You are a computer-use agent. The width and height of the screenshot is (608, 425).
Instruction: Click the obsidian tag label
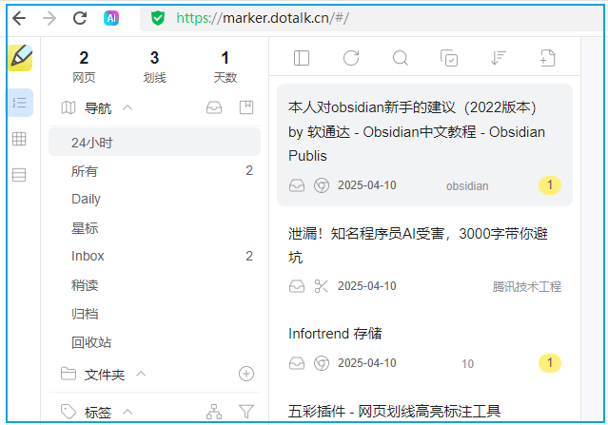(x=467, y=186)
